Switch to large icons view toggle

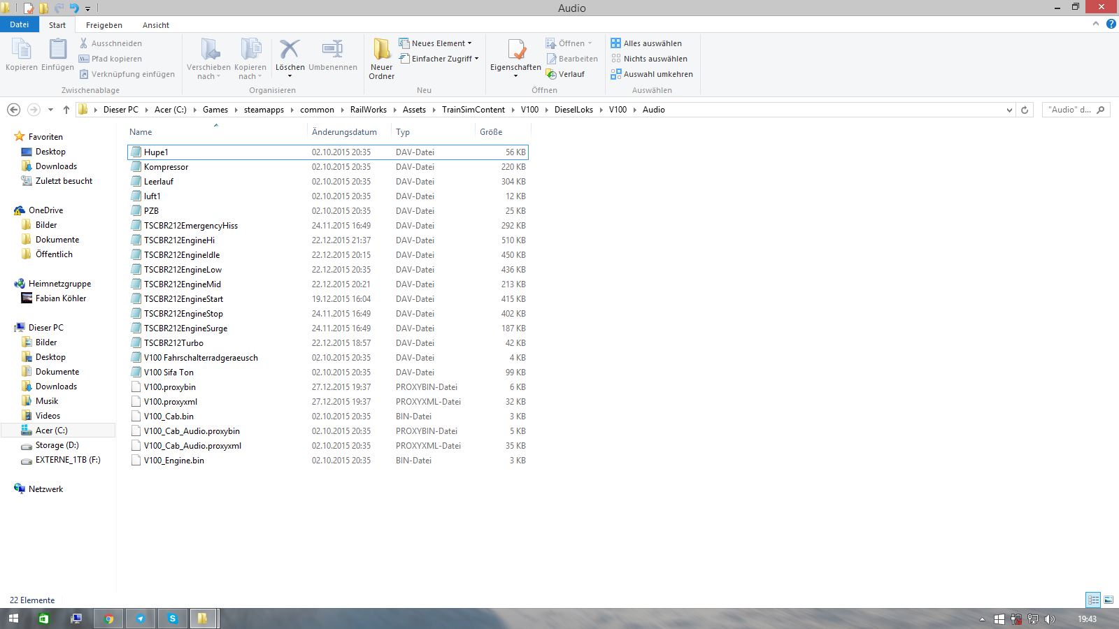point(1109,600)
